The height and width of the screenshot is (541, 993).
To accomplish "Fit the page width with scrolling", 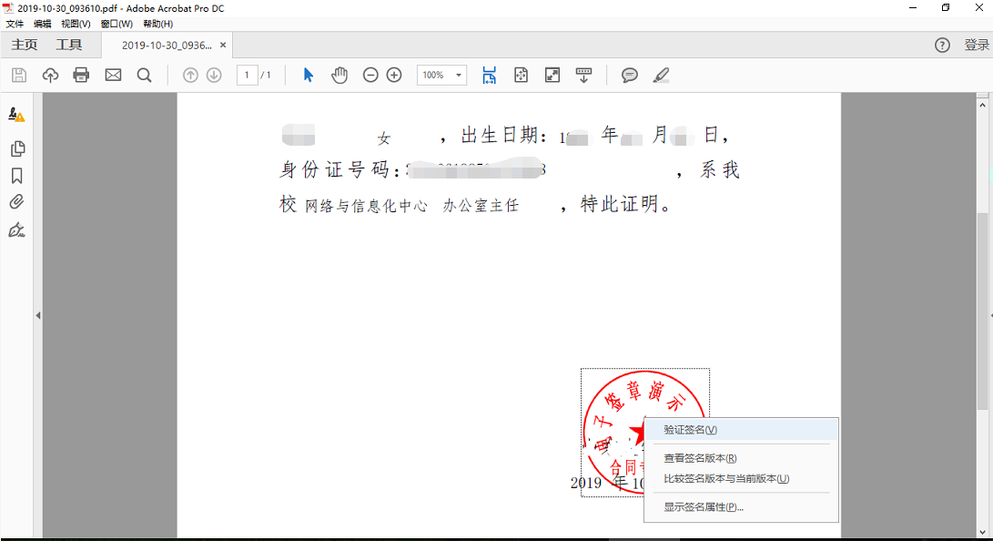I will (x=489, y=76).
